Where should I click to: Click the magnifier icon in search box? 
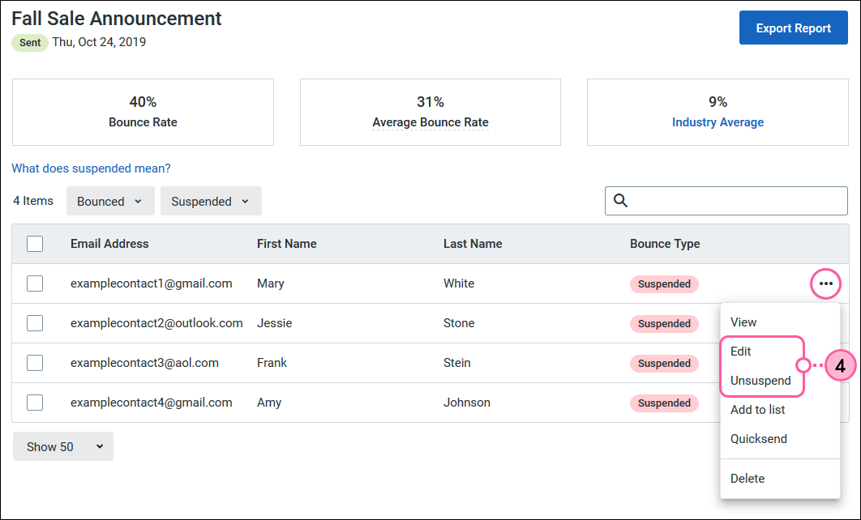click(x=620, y=200)
